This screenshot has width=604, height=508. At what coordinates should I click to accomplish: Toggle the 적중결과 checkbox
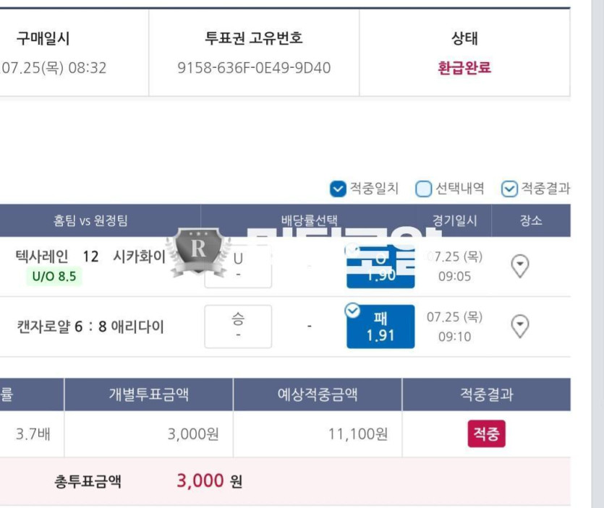(x=509, y=189)
